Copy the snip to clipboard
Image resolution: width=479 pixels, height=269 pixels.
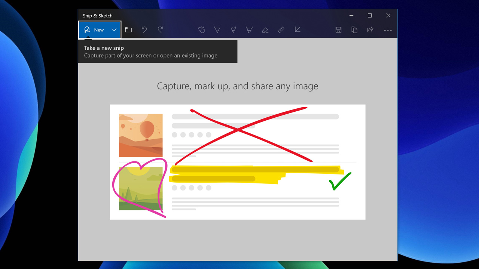click(x=354, y=30)
